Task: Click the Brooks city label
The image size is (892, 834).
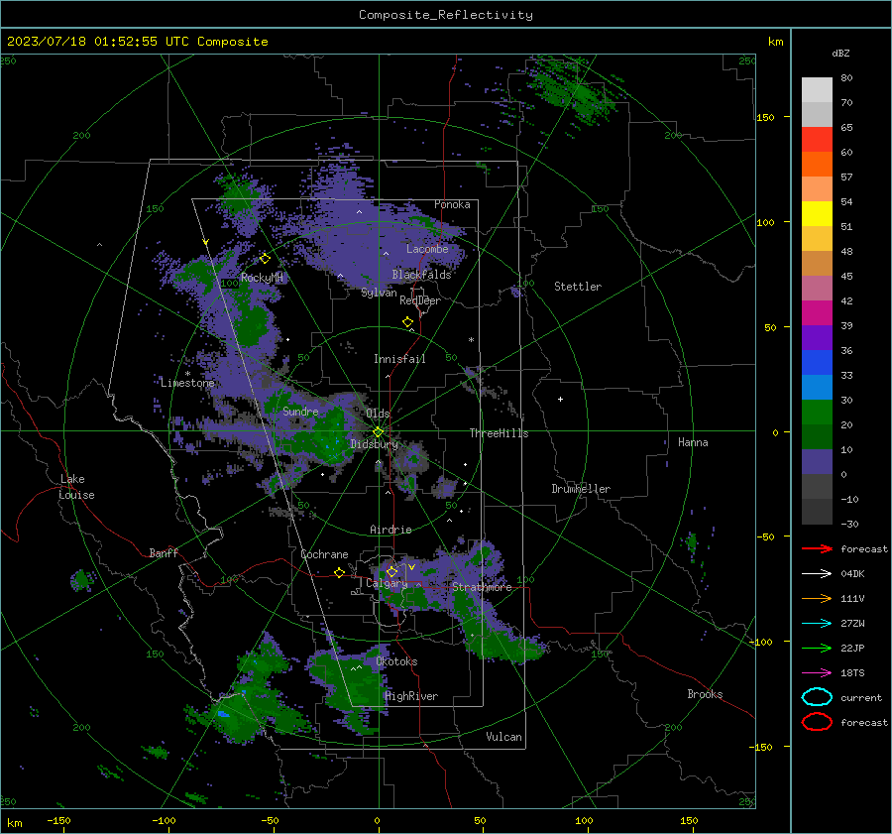Action: [x=705, y=694]
